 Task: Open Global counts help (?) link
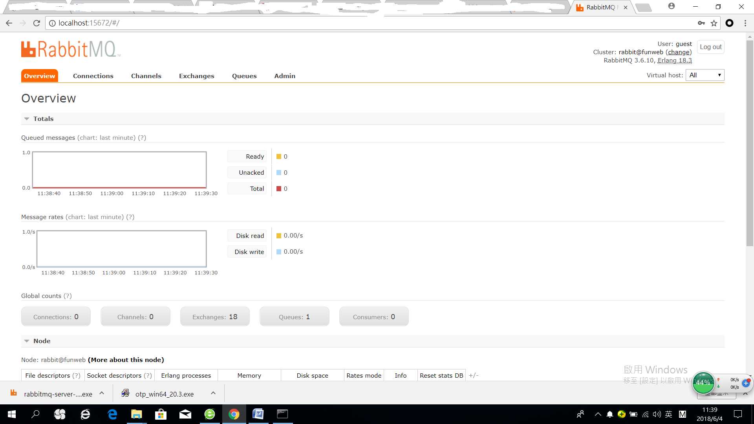tap(68, 296)
